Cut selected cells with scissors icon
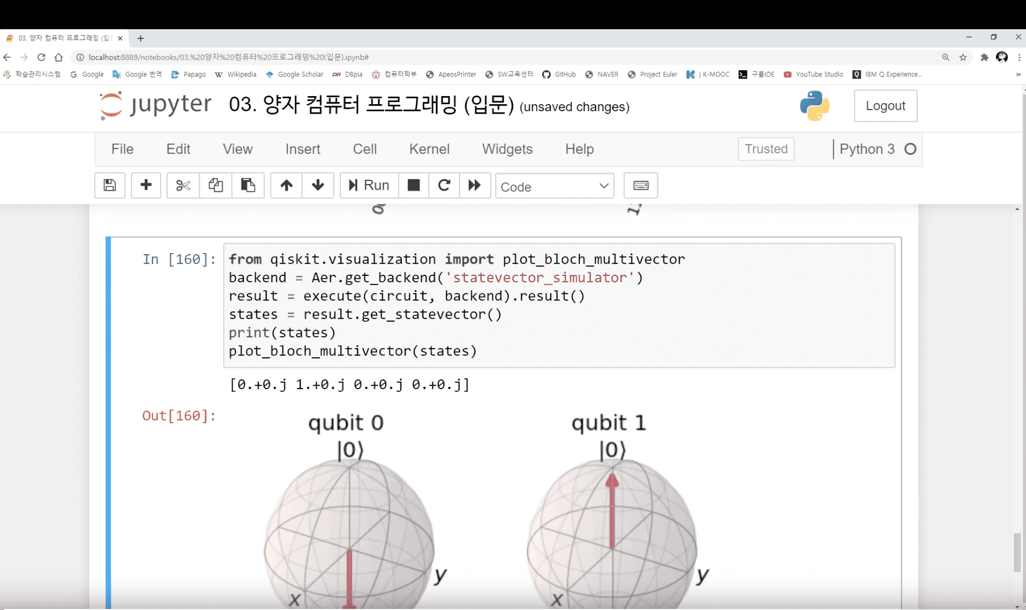The image size is (1026, 610). [183, 186]
